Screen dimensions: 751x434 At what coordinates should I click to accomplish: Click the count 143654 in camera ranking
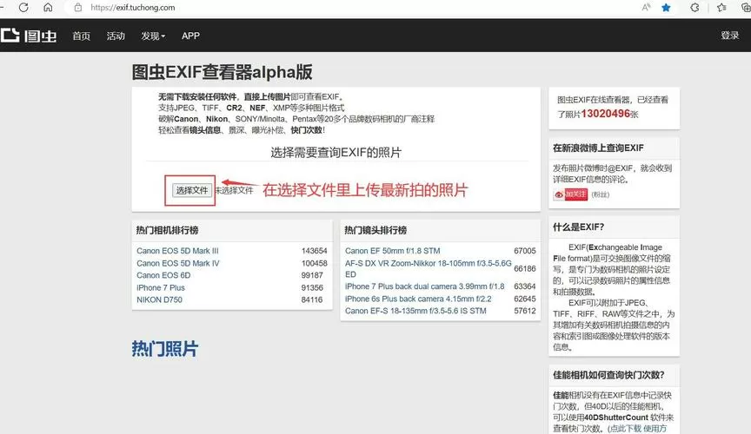[x=314, y=251]
